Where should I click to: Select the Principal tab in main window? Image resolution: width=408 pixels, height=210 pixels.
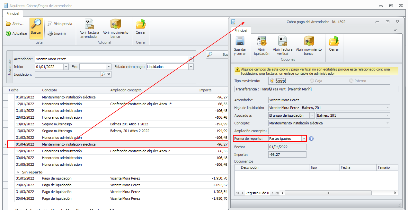[x=13, y=13]
